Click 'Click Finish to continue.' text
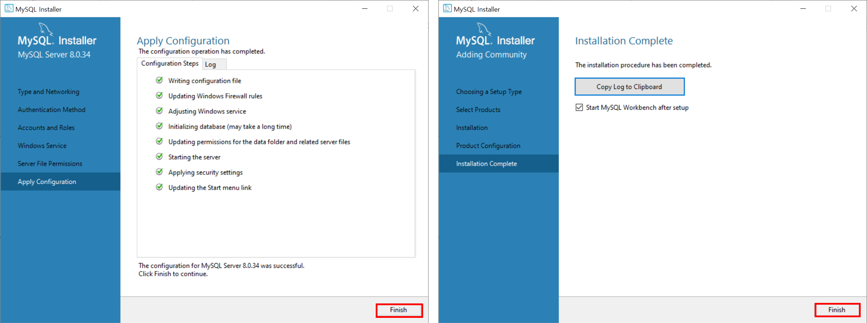The image size is (867, 323). tap(173, 274)
